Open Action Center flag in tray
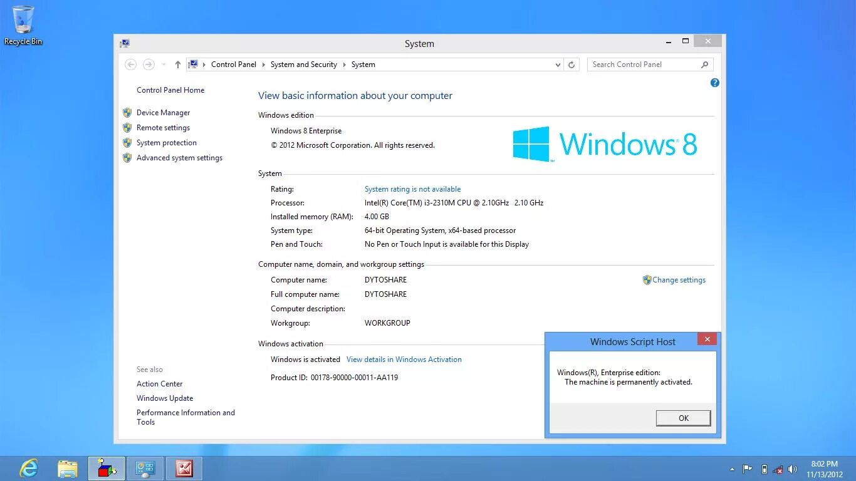856x481 pixels. pyautogui.click(x=748, y=469)
